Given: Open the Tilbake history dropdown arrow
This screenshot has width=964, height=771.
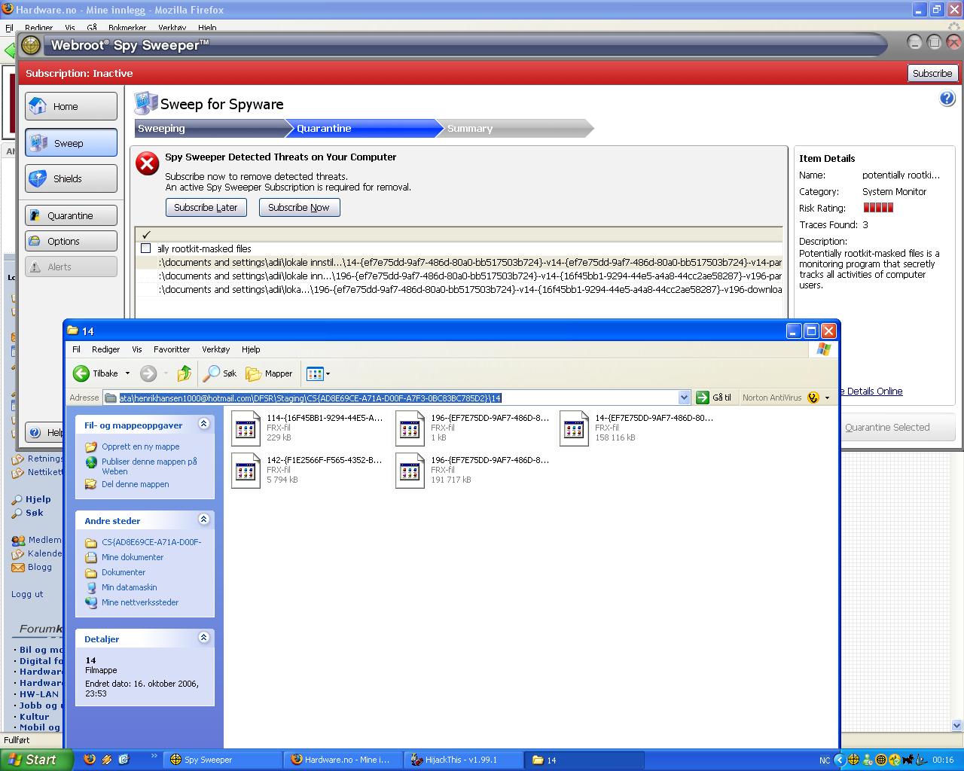Looking at the screenshot, I should pos(127,373).
